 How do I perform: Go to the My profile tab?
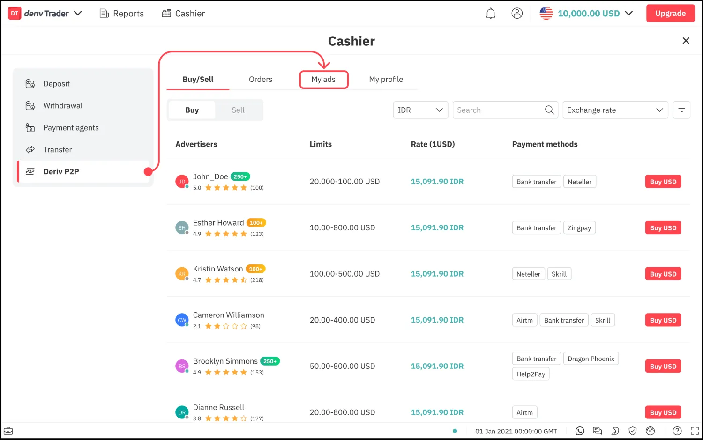click(x=386, y=80)
